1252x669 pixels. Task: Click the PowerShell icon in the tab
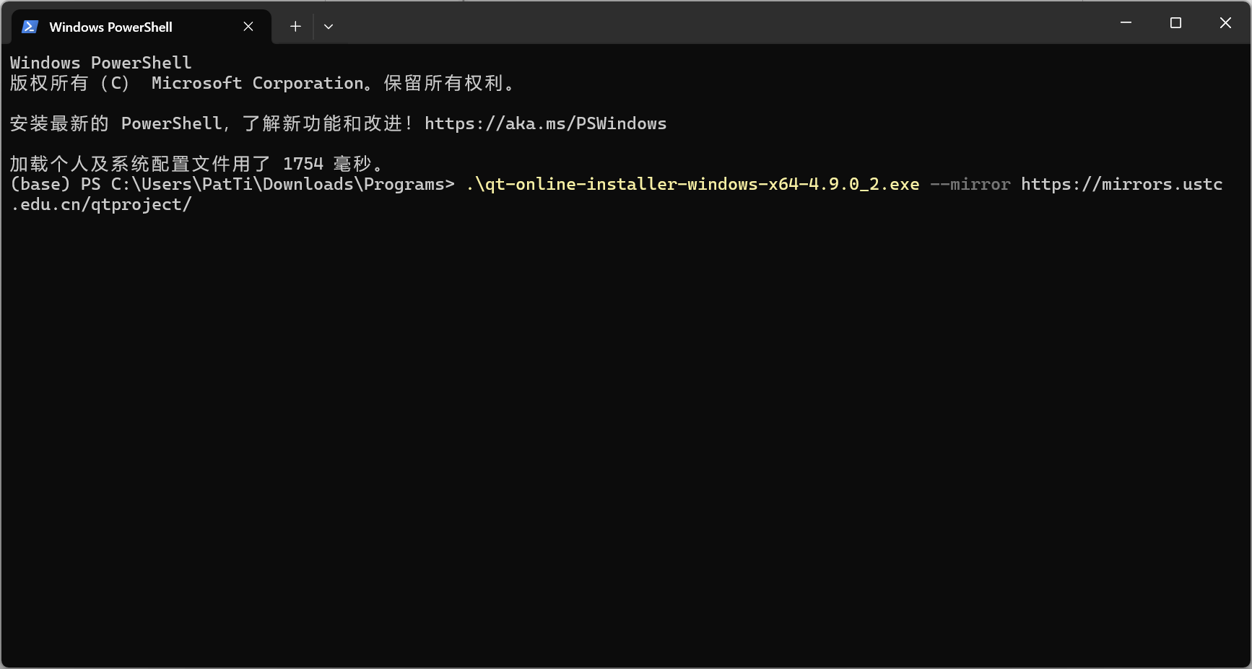pos(30,27)
